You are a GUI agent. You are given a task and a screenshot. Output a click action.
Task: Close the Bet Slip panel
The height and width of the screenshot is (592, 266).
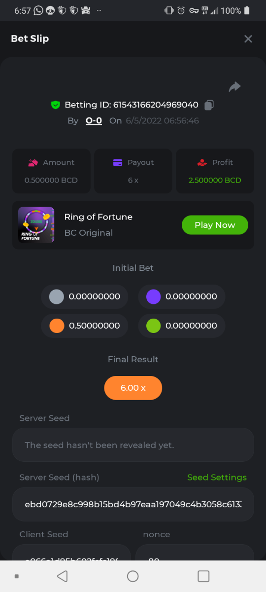248,38
